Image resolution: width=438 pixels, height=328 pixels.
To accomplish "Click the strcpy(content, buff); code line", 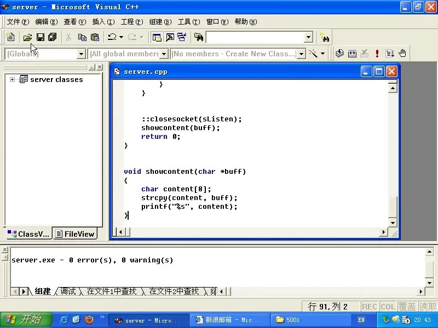I will tap(189, 198).
